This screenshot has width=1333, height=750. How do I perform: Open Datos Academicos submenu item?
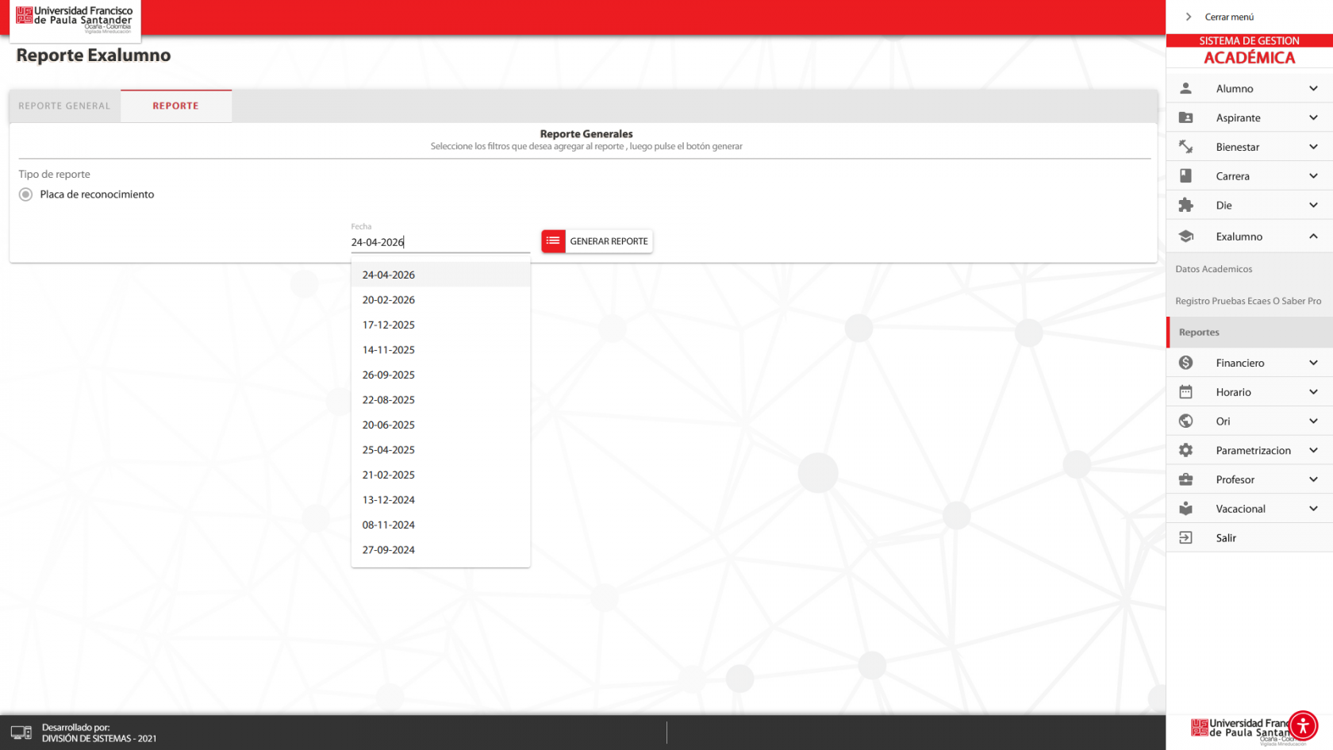(x=1214, y=269)
